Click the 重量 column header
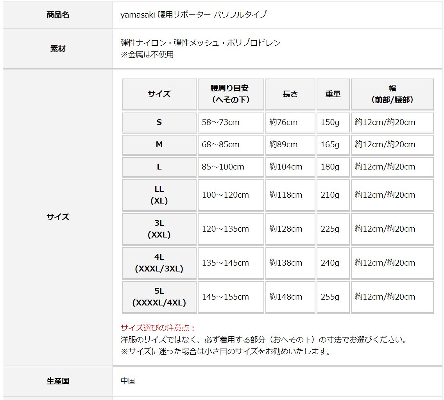 [333, 94]
